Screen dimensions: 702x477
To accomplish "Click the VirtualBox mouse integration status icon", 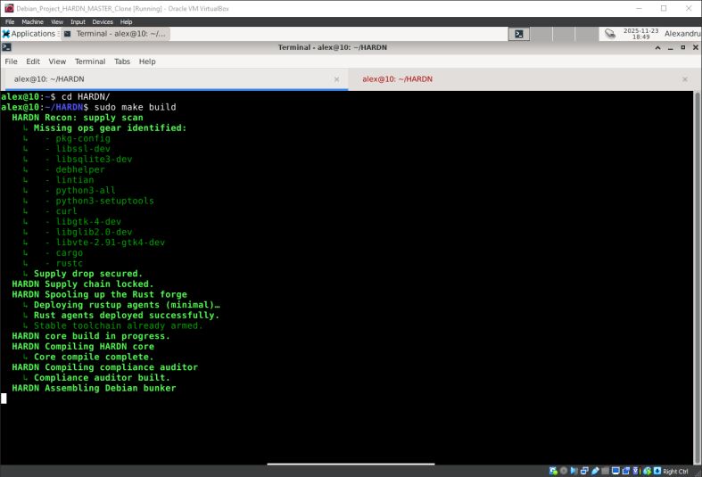I will coord(648,471).
